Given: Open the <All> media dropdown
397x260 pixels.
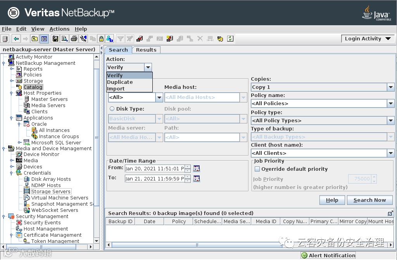Looking at the screenshot, I should (159, 97).
